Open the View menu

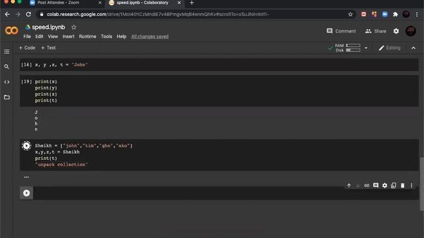click(53, 36)
